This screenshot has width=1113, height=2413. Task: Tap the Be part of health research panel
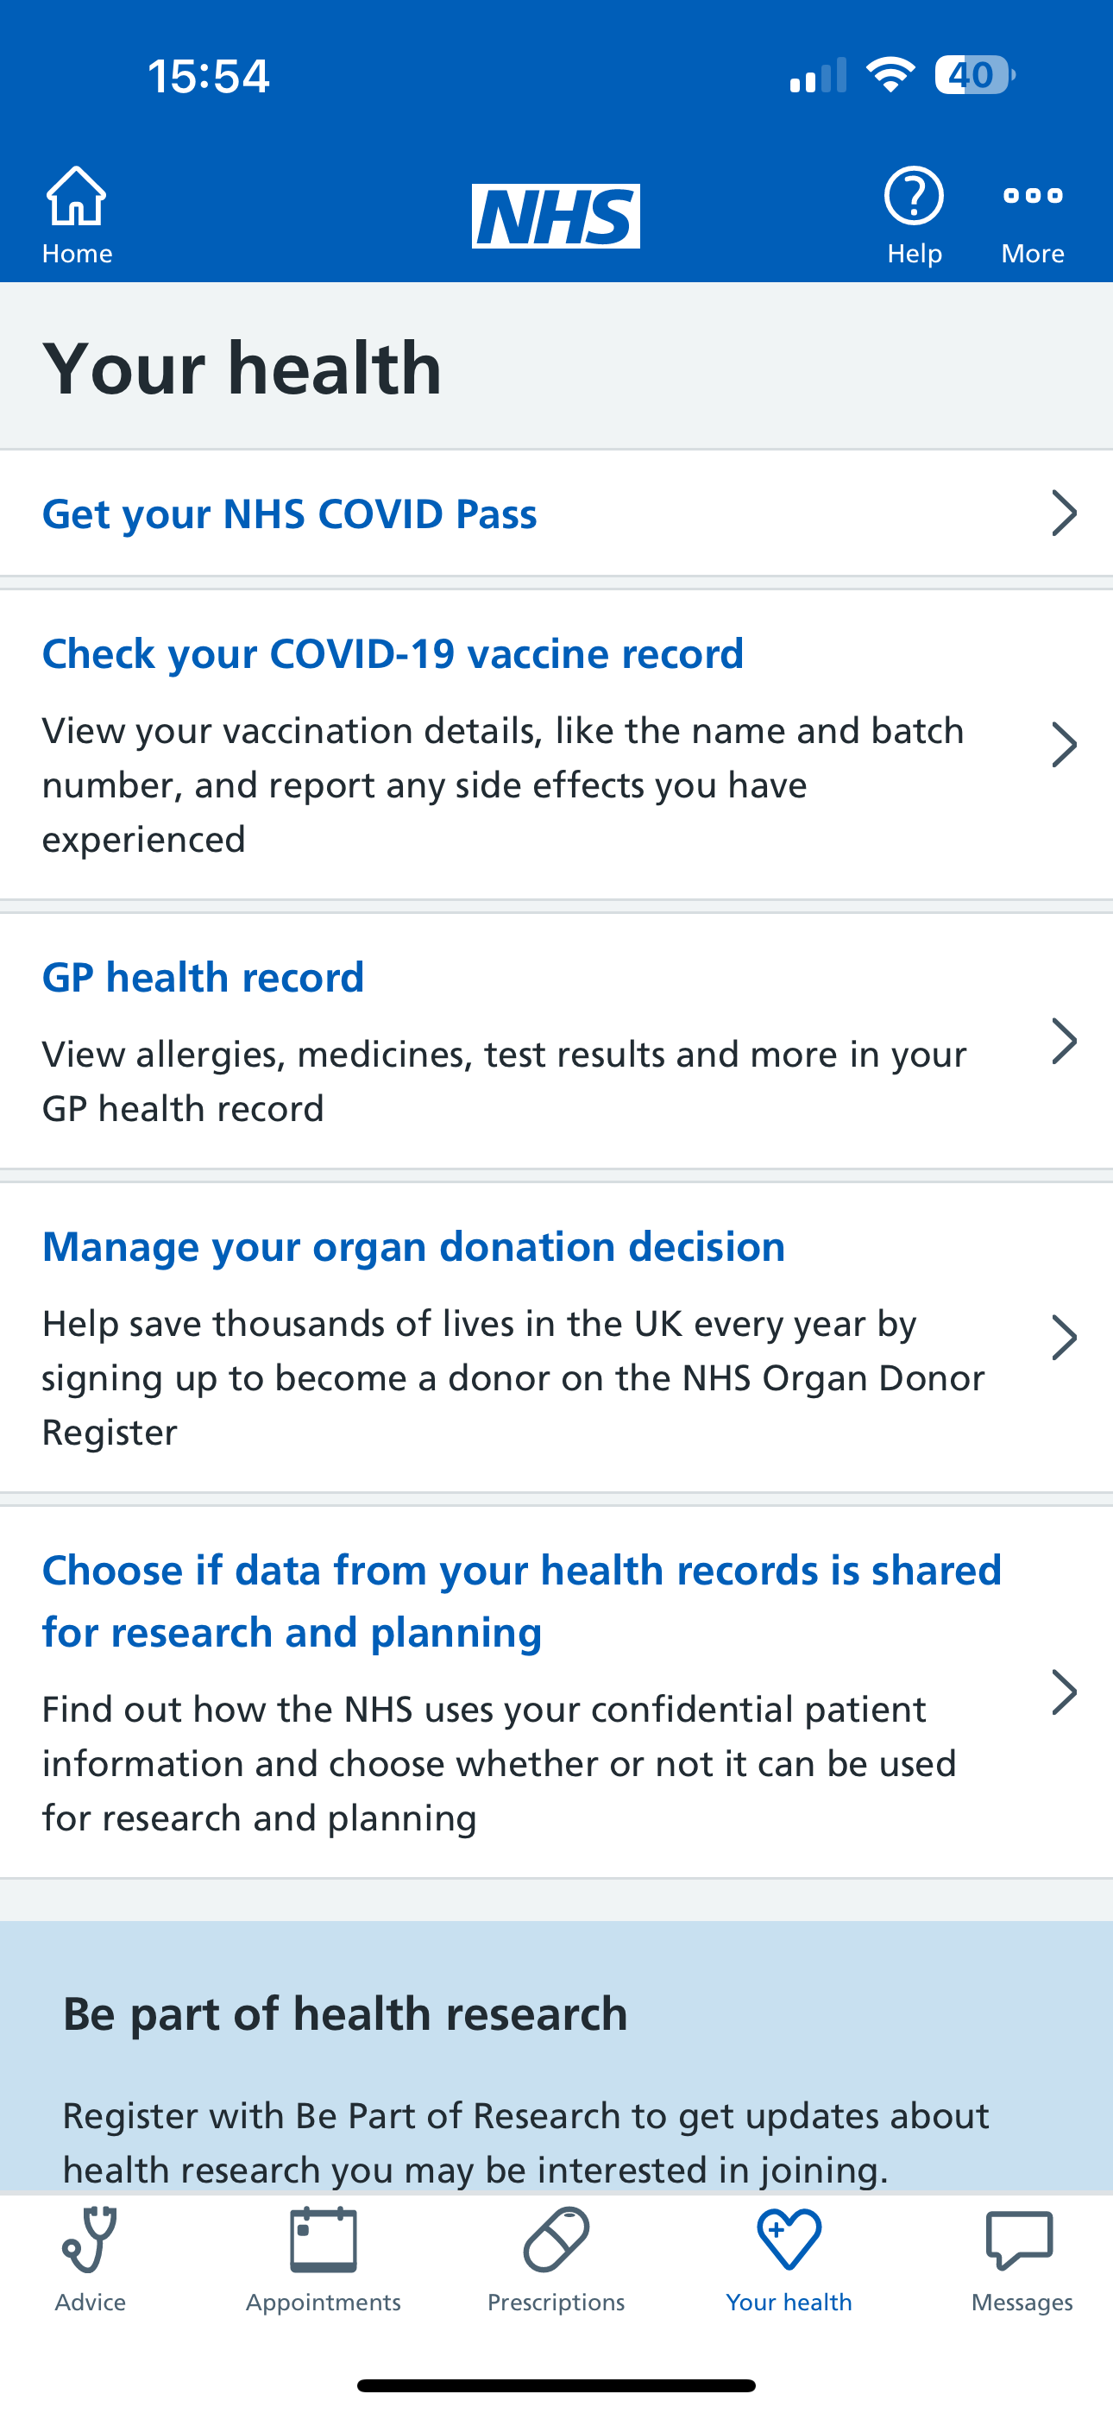coord(556,2058)
